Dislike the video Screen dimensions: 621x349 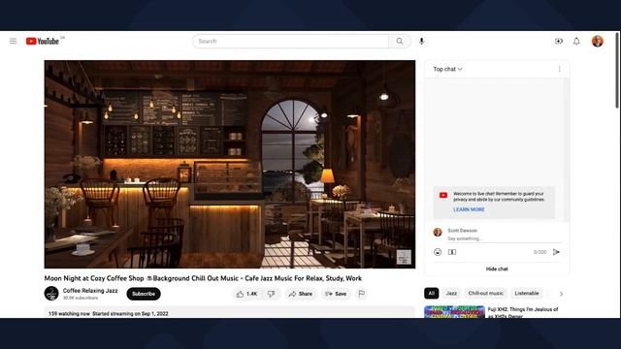(x=272, y=294)
